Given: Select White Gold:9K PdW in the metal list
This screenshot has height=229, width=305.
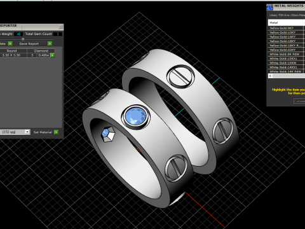Looking at the screenshot, I should pos(286,54).
